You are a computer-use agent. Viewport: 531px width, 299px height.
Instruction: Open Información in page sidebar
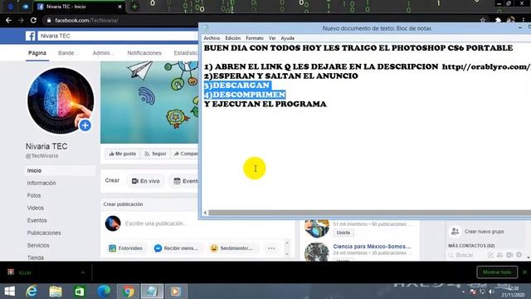tap(41, 183)
